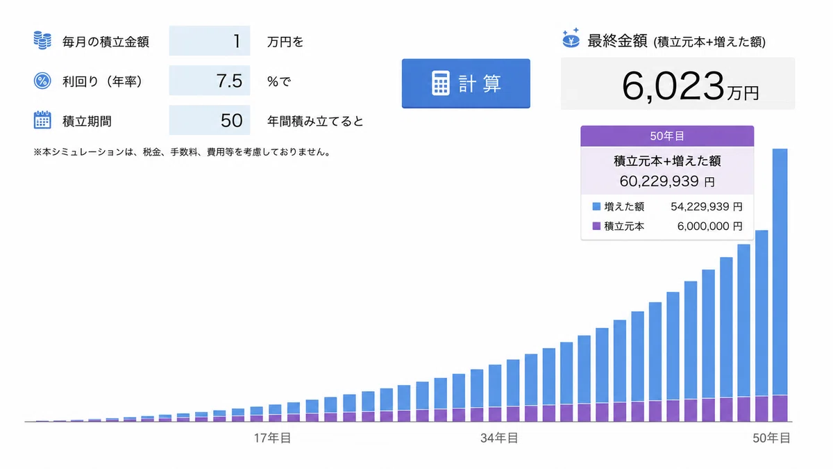Screen dimensions: 833x469
Task: Click the 60,229,939 円 total in tooltip
Action: 667,181
